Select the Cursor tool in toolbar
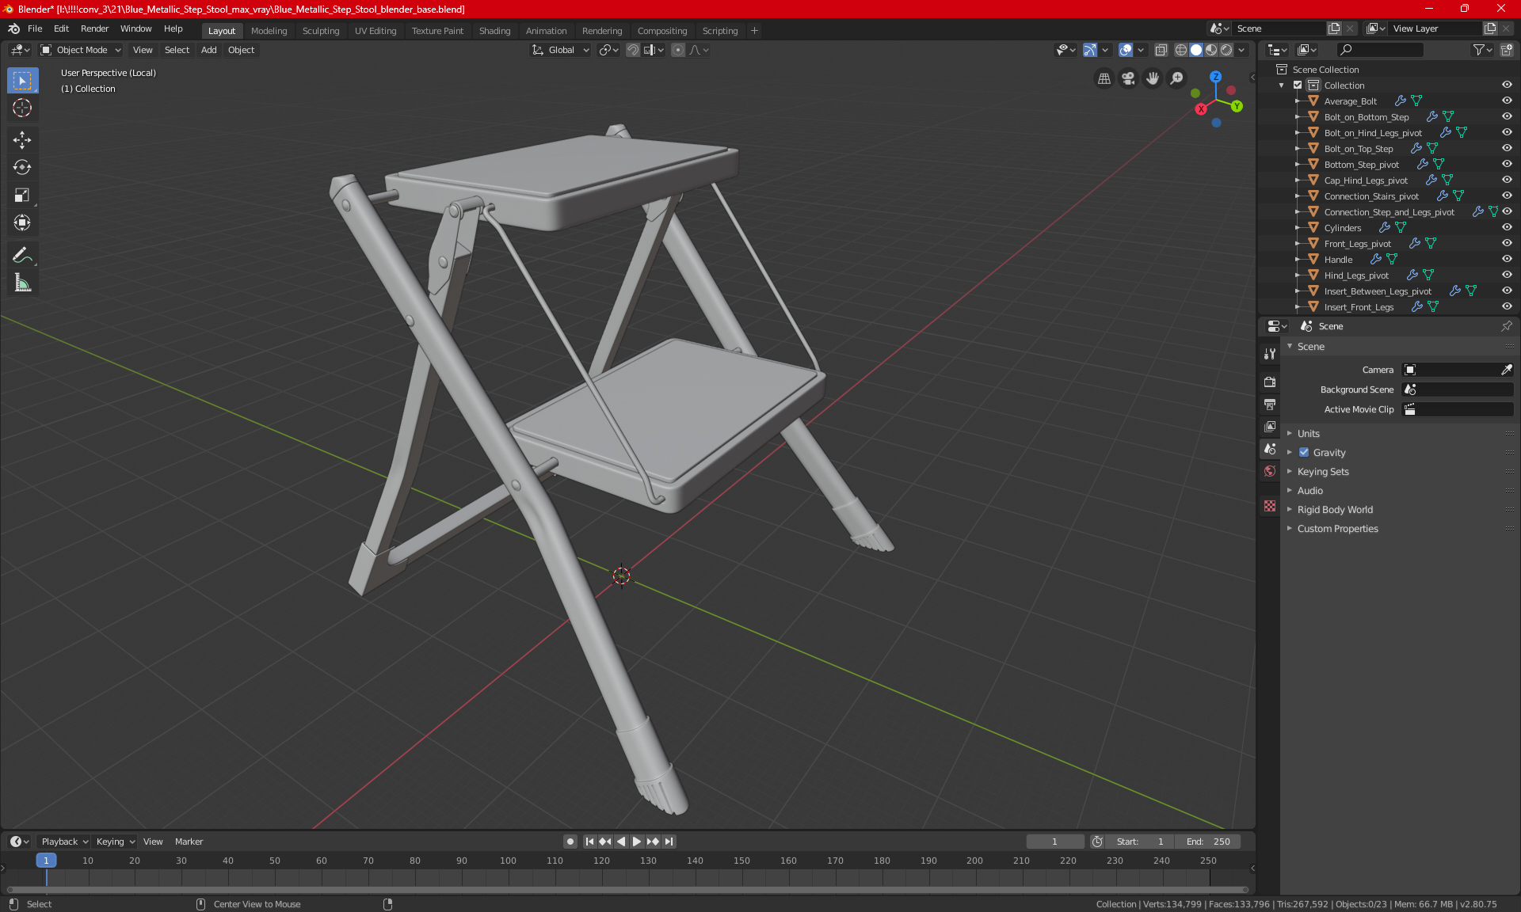 tap(22, 108)
